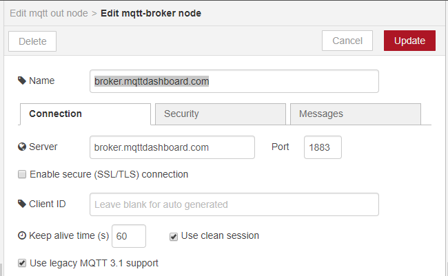Focus the Keep alive time field
Image resolution: width=448 pixels, height=276 pixels.
coord(129,236)
